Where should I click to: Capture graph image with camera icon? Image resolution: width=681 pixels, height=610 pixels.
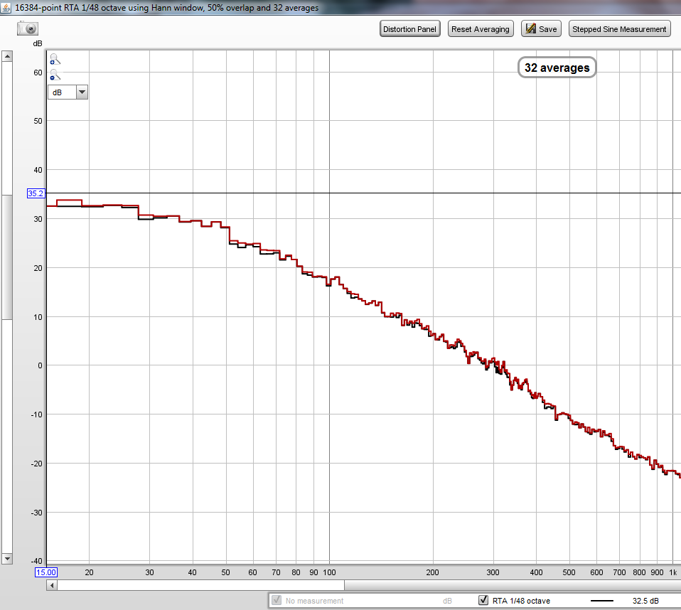coord(28,28)
